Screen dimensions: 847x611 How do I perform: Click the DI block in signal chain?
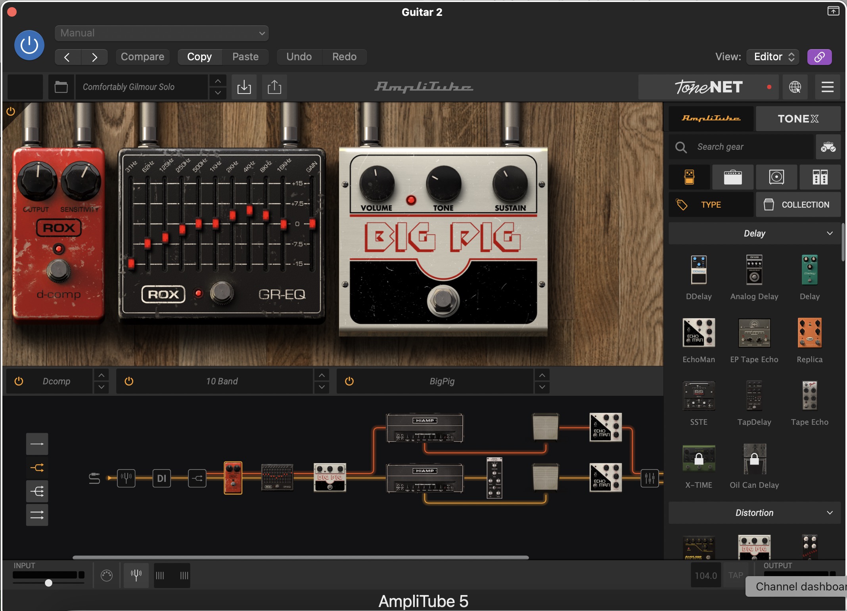pos(162,478)
